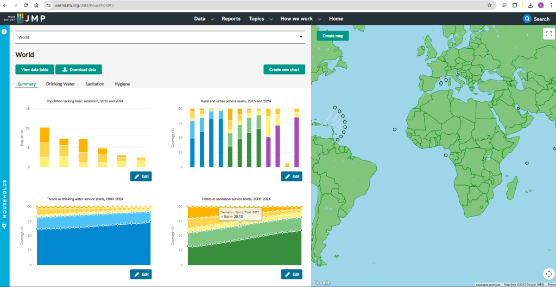Toggle fullscreen map view
This screenshot has width=556, height=287.
pos(548,34)
